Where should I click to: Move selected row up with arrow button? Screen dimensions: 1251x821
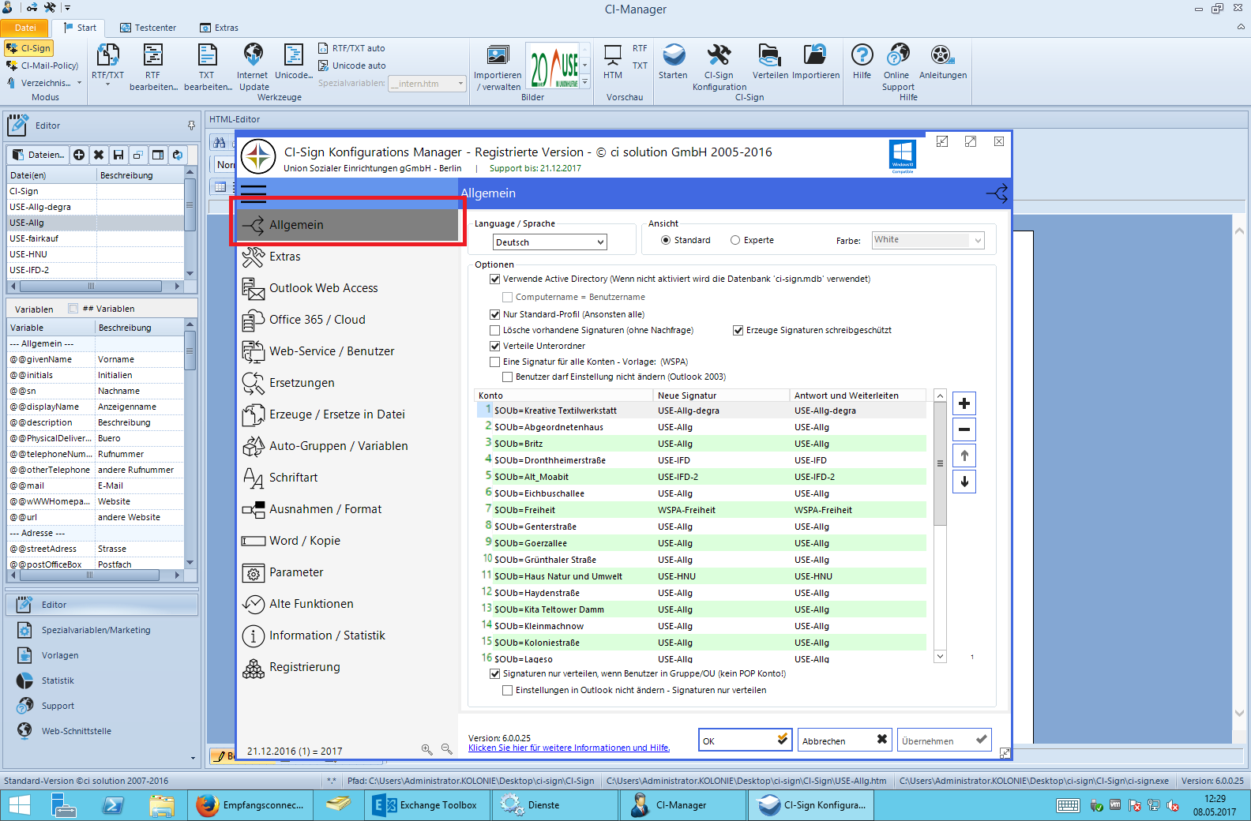point(964,455)
